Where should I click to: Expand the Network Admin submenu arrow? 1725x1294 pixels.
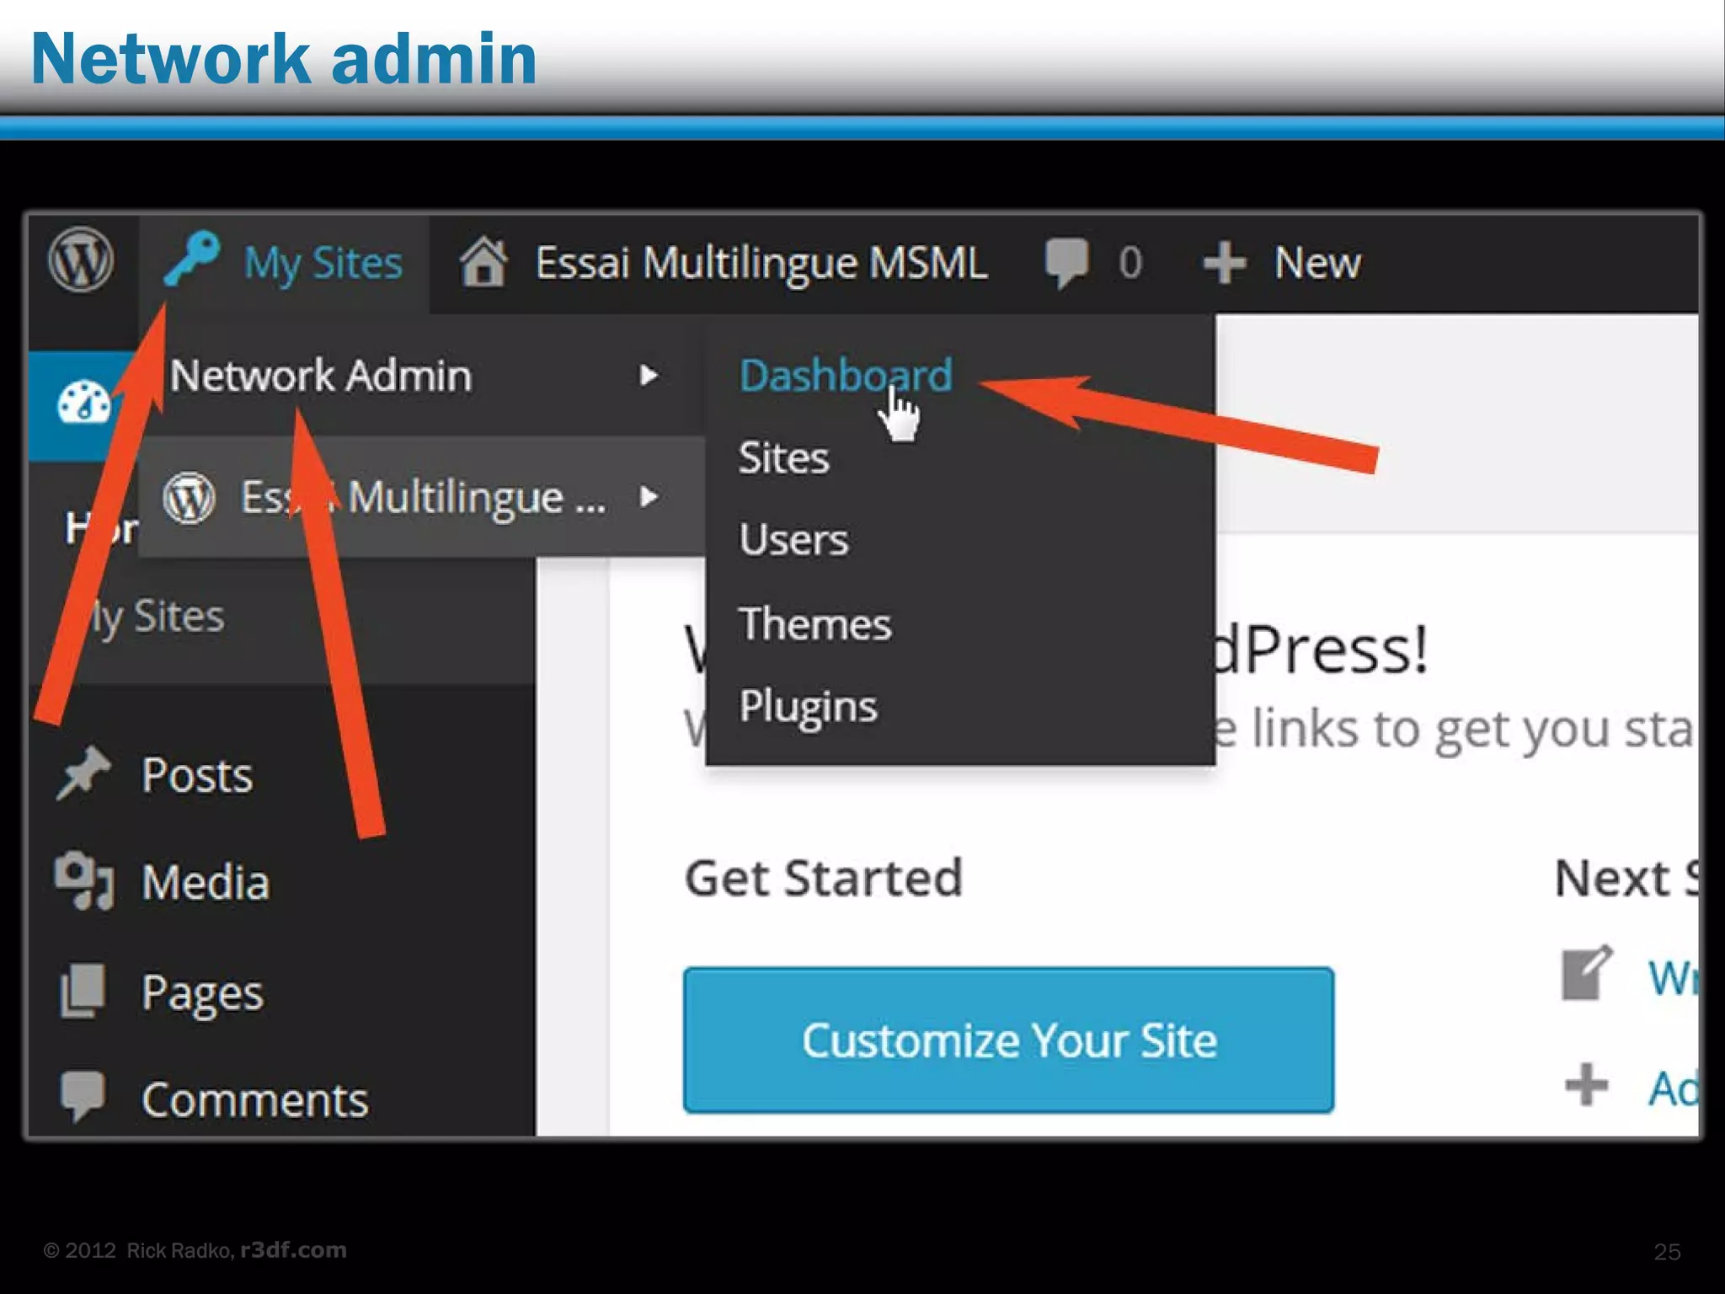pyautogui.click(x=648, y=375)
